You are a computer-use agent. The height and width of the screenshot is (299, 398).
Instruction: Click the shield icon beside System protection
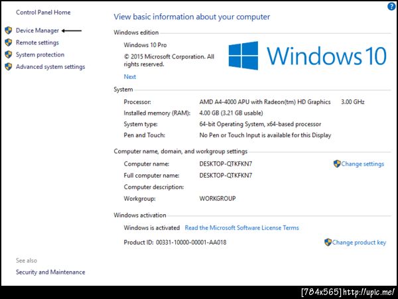[x=9, y=54]
